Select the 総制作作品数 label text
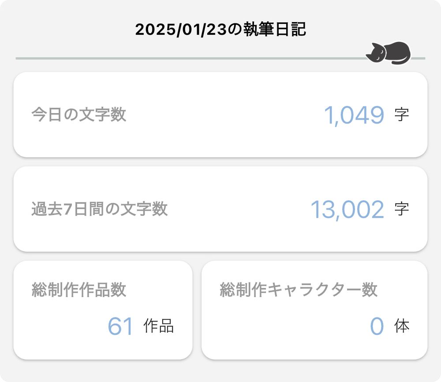The width and height of the screenshot is (441, 382). coord(79,290)
